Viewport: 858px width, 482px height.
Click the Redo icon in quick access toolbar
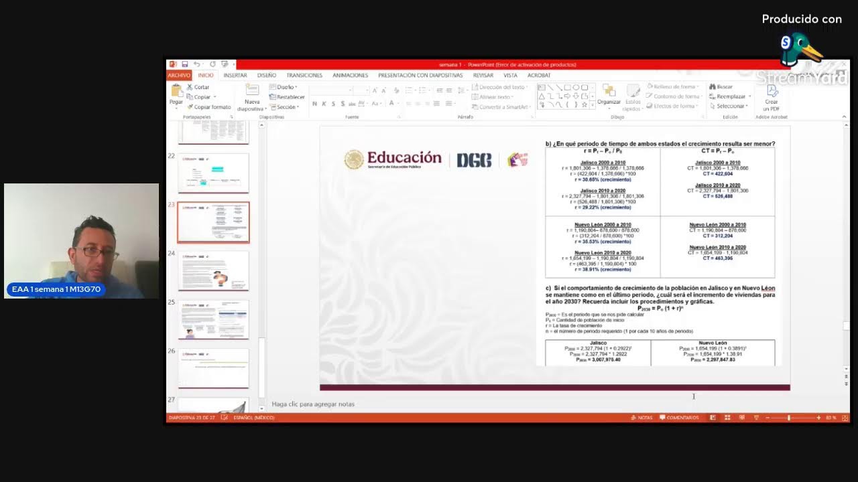[x=212, y=64]
